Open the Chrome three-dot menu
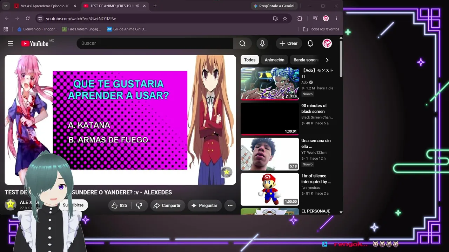Image resolution: width=449 pixels, height=252 pixels. [336, 19]
